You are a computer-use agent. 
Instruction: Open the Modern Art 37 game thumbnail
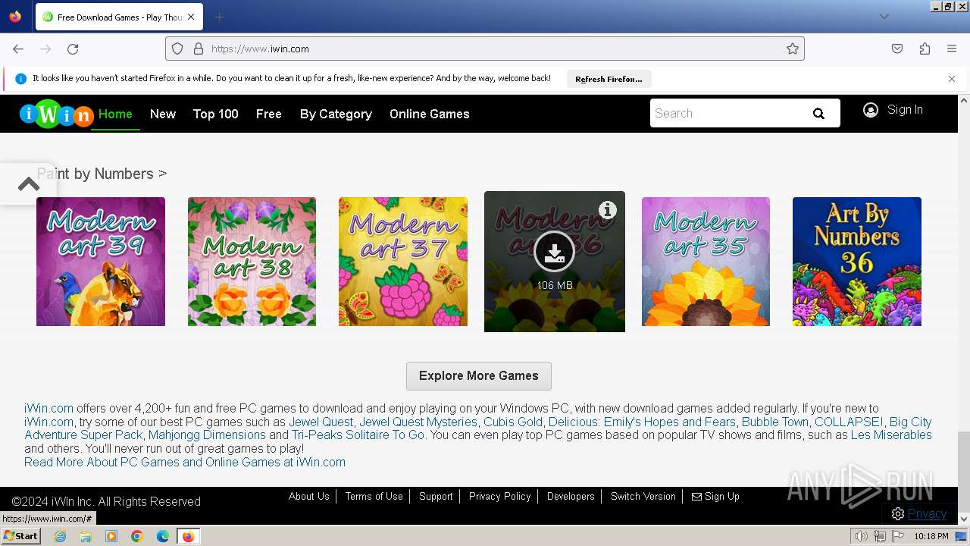[x=403, y=262]
